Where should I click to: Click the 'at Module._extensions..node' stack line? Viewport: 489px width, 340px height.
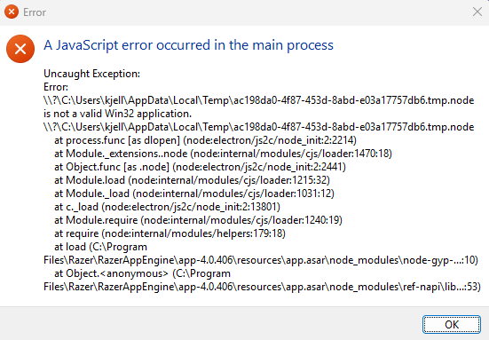223,154
